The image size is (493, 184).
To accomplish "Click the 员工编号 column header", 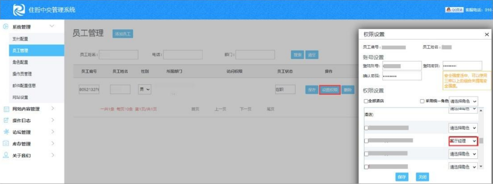I will (x=89, y=72).
